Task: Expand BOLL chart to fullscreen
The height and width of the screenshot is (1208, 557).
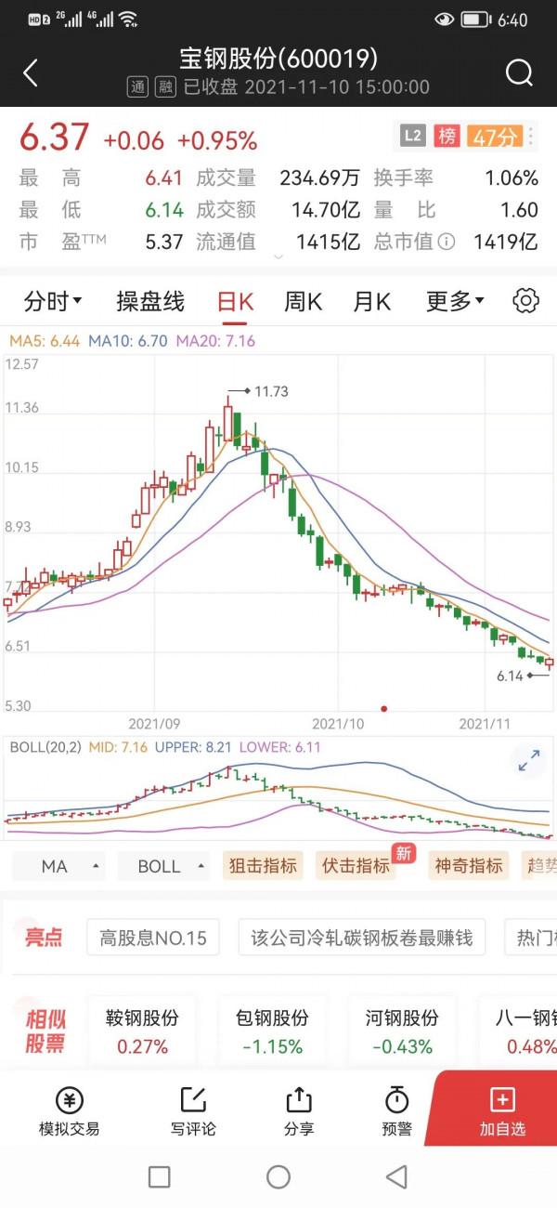Action: [529, 761]
